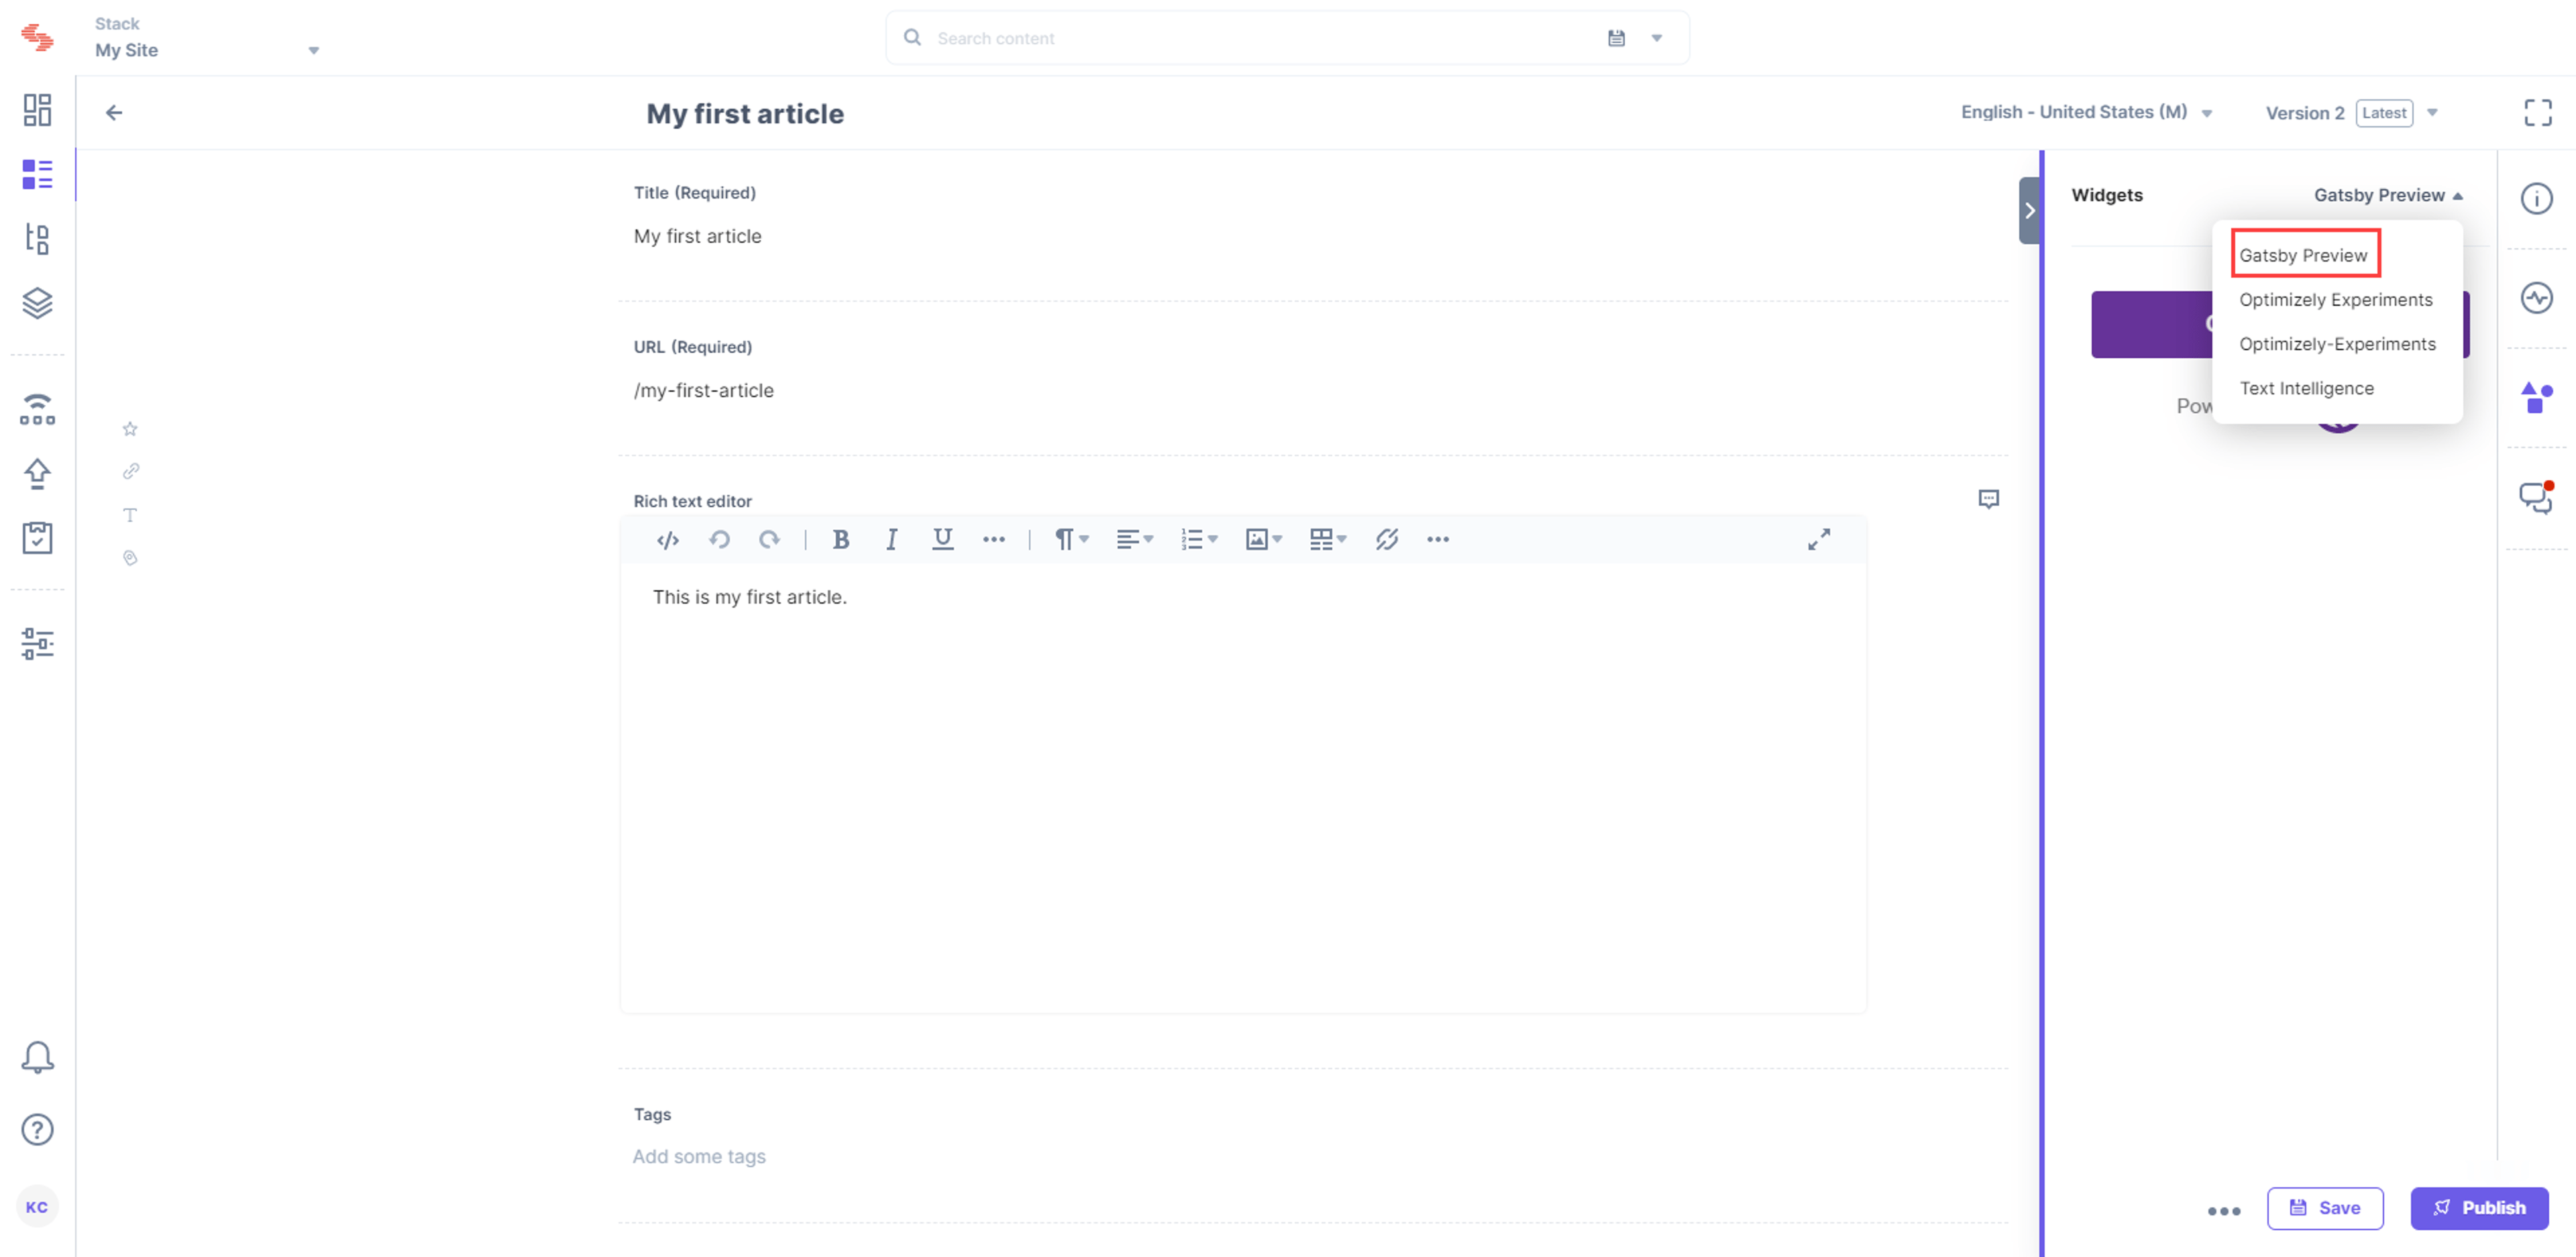Click the Contentstack logo icon
This screenshot has width=2576, height=1257.
click(37, 37)
